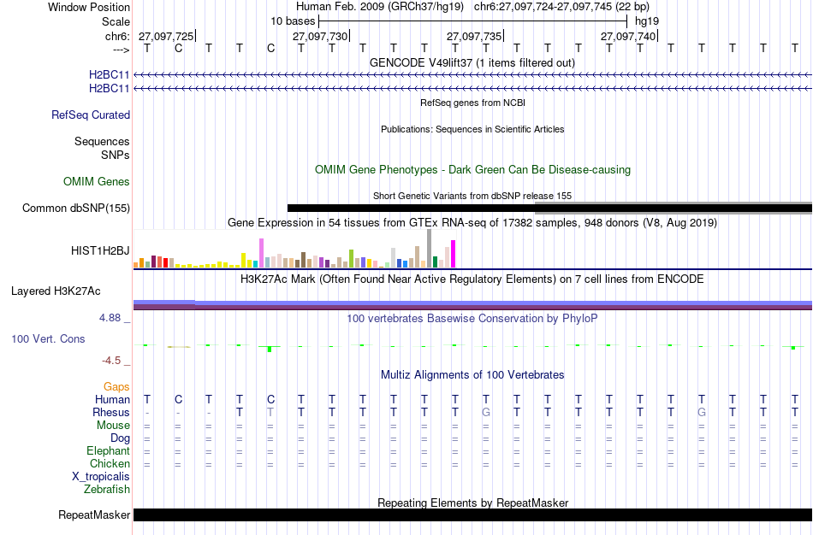
Task: Click the HIST1H2BJ expression label
Action: click(x=101, y=251)
